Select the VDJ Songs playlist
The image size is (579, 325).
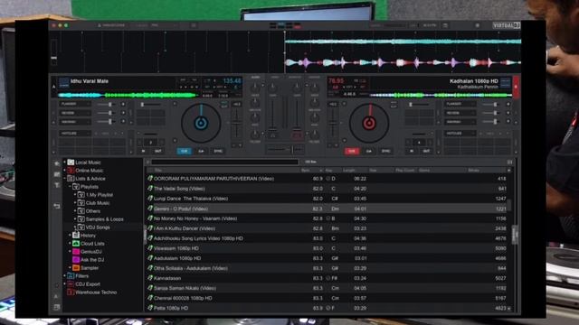[x=98, y=227]
